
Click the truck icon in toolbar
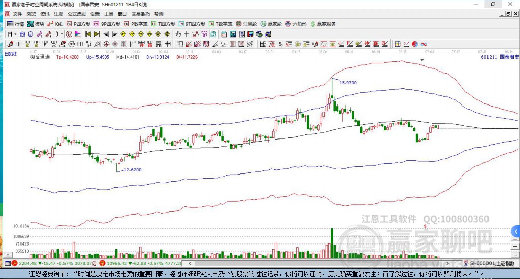tap(268, 34)
